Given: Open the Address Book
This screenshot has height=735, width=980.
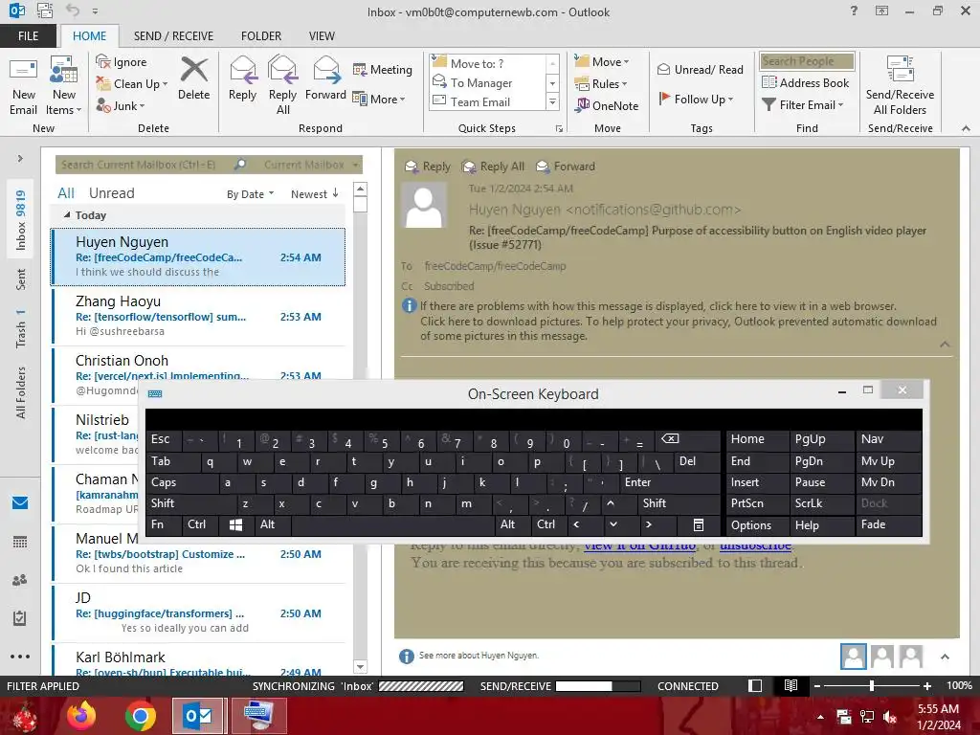Looking at the screenshot, I should pos(806,82).
